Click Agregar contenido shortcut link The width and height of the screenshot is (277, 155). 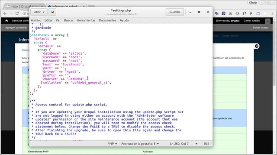(x=16, y=28)
